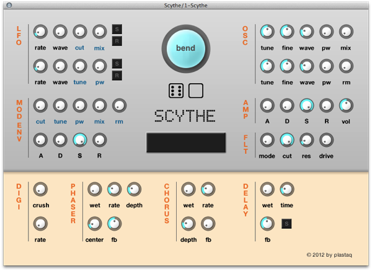Screen dimensions: 372x271
Task: Click the MOD ENV release R knob
Action: (x=99, y=140)
